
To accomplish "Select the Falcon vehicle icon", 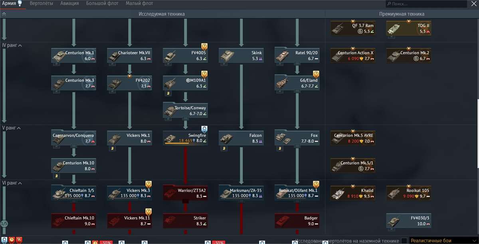I will pos(241,138).
